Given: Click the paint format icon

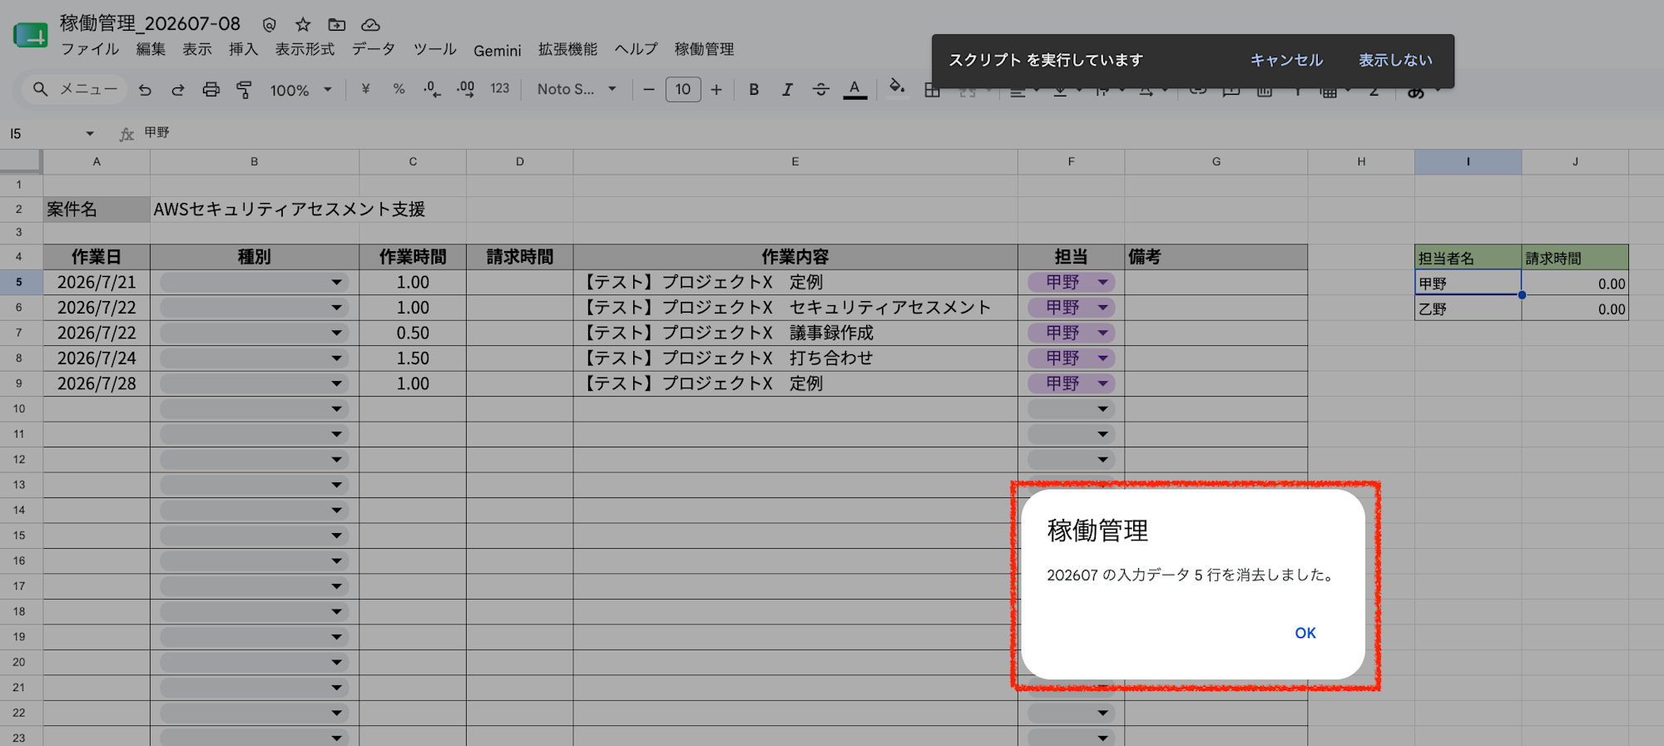Looking at the screenshot, I should (244, 90).
